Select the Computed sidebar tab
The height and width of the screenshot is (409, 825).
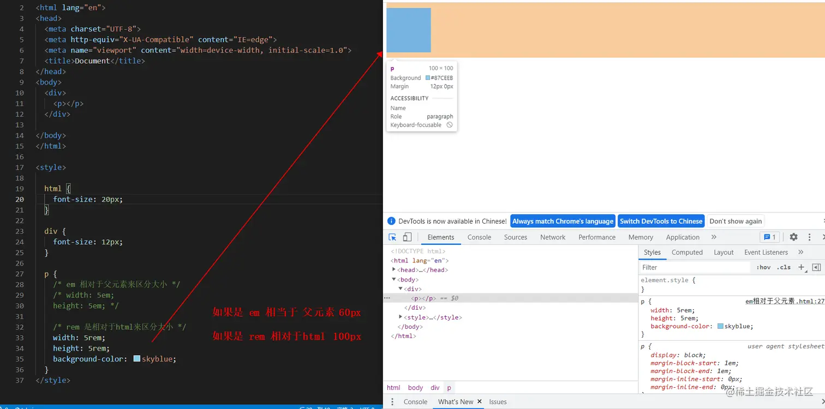coord(687,252)
